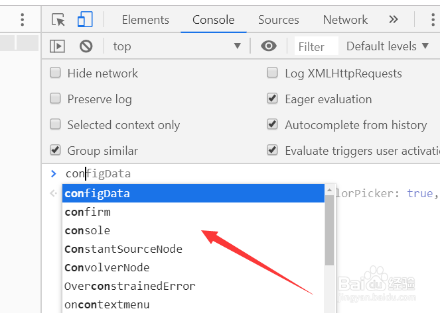440x313 pixels.
Task: Enable the Preserve log checkbox
Action: point(56,99)
